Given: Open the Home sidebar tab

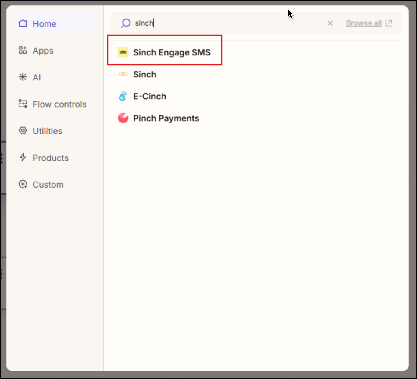Looking at the screenshot, I should point(55,24).
